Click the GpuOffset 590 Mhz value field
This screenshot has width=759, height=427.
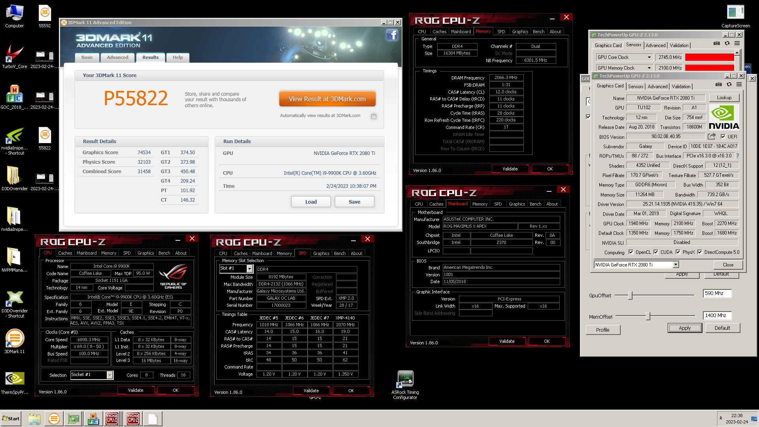tap(717, 293)
